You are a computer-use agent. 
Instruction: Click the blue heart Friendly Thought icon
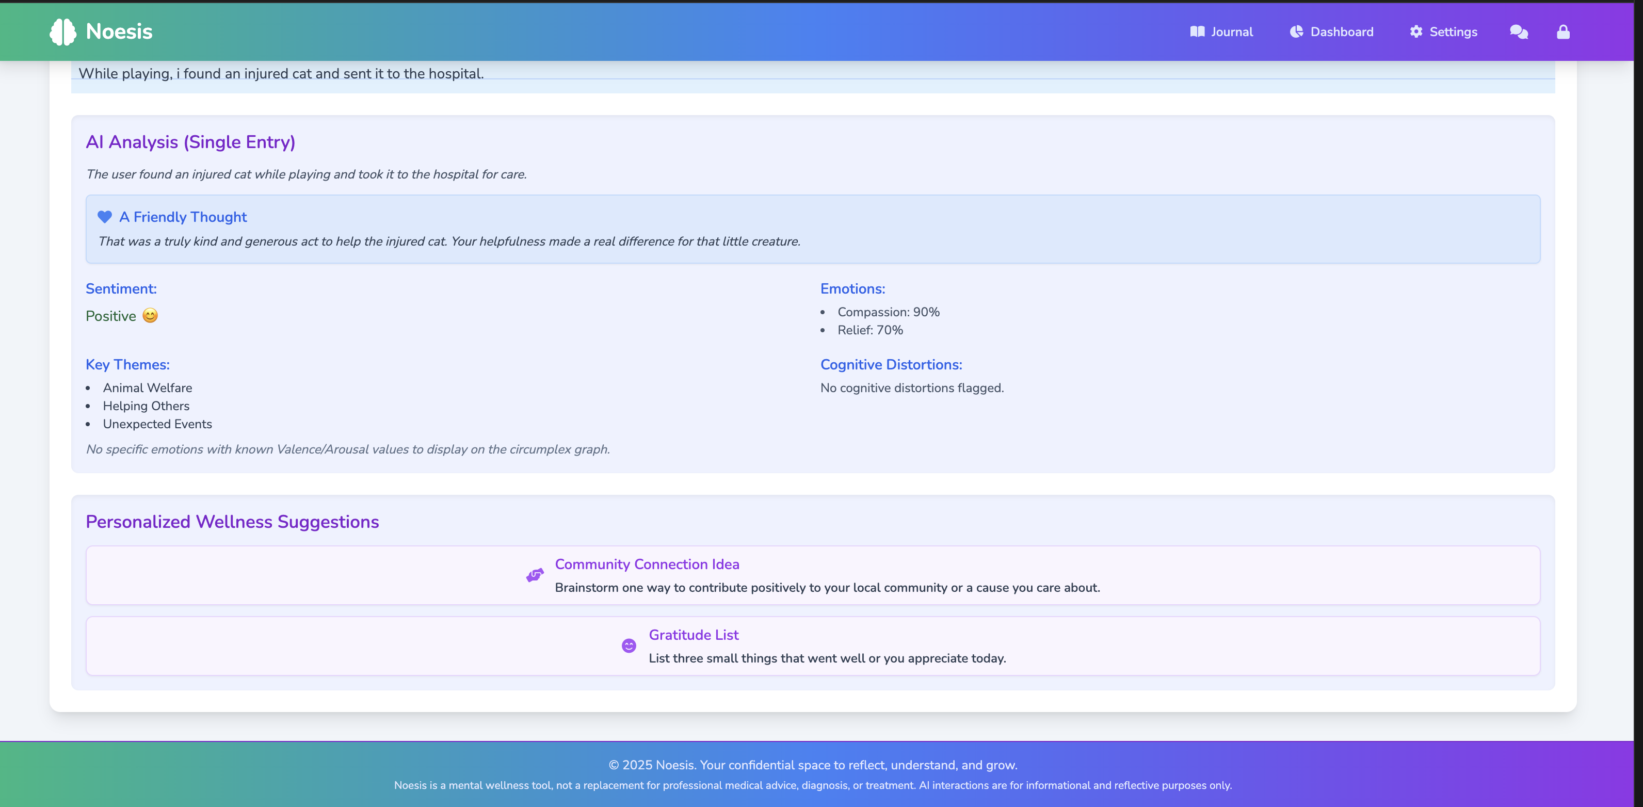coord(105,217)
